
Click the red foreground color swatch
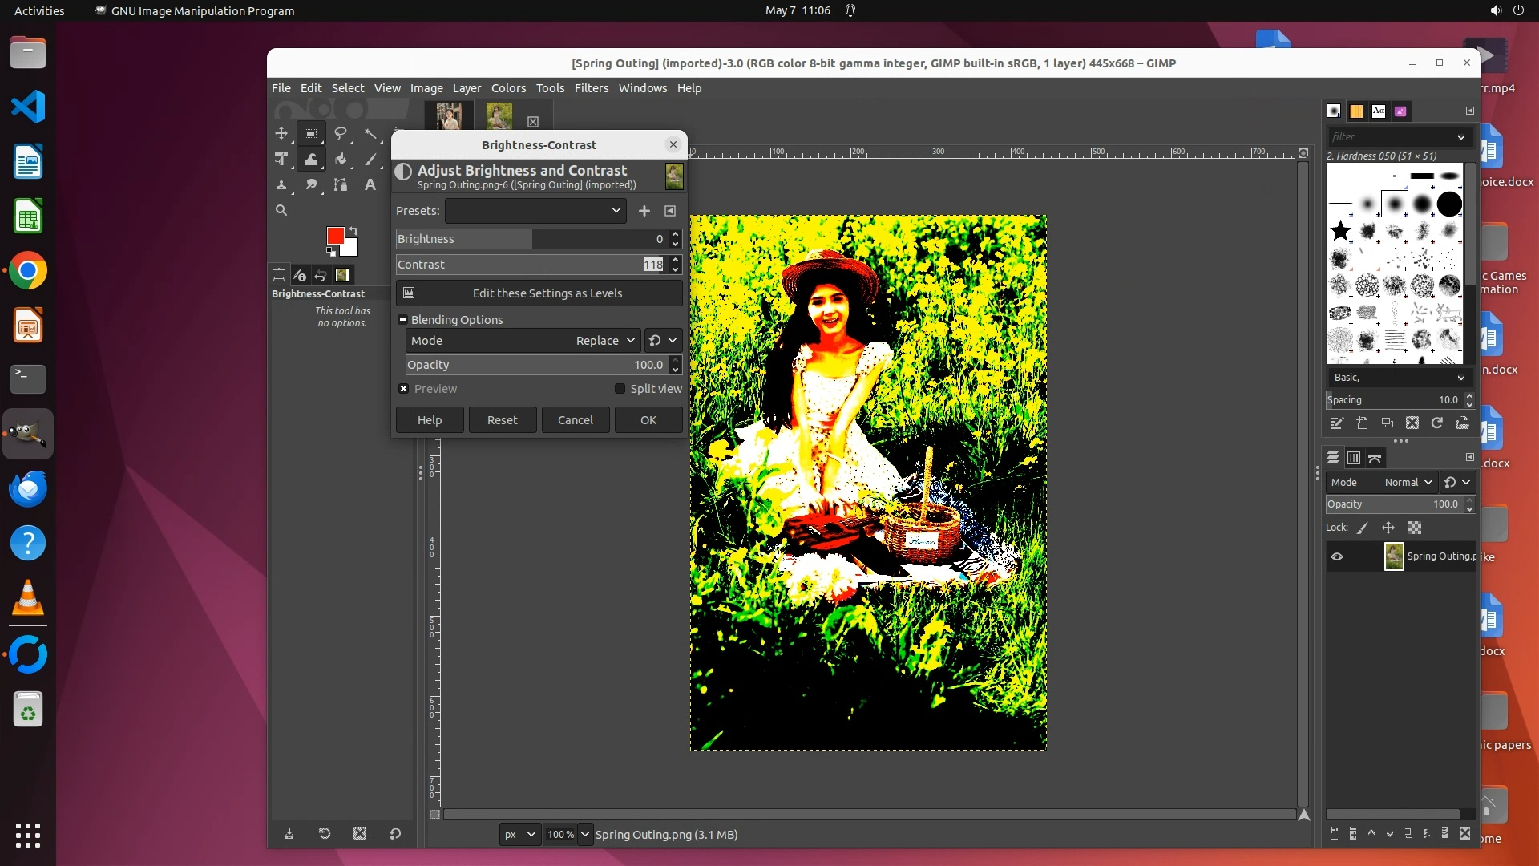coord(335,235)
